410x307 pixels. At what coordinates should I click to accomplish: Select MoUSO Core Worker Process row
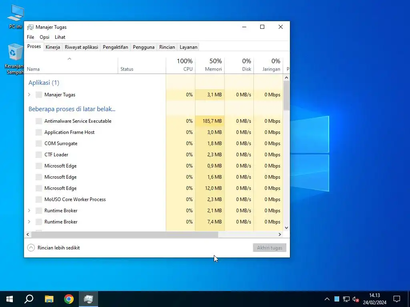point(153,199)
